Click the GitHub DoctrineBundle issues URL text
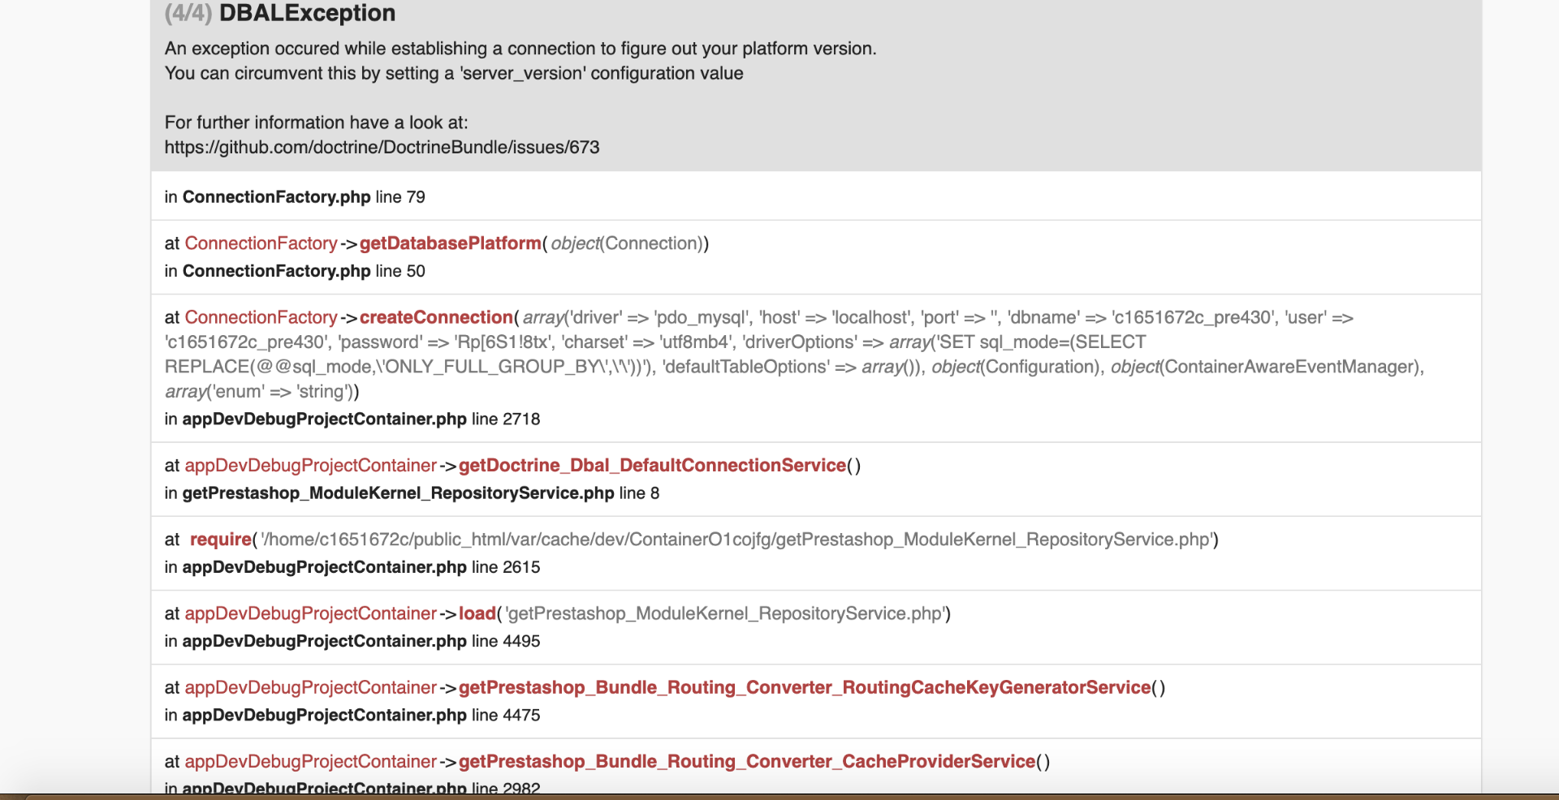The width and height of the screenshot is (1559, 800). coord(382,148)
